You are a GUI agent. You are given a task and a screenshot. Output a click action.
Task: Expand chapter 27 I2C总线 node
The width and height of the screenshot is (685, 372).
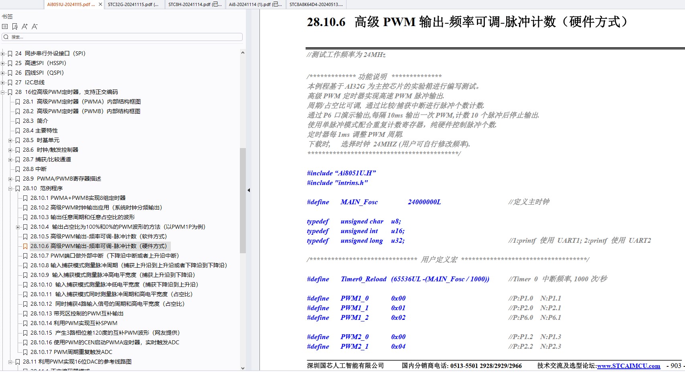click(3, 82)
